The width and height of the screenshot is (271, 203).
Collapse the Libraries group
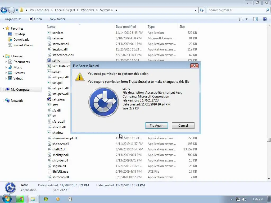[3, 56]
